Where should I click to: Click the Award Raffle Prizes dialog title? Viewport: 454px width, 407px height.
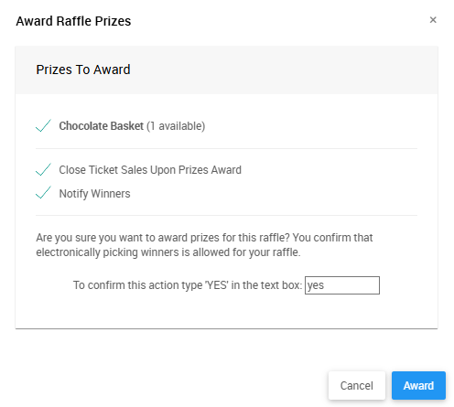[x=73, y=21]
